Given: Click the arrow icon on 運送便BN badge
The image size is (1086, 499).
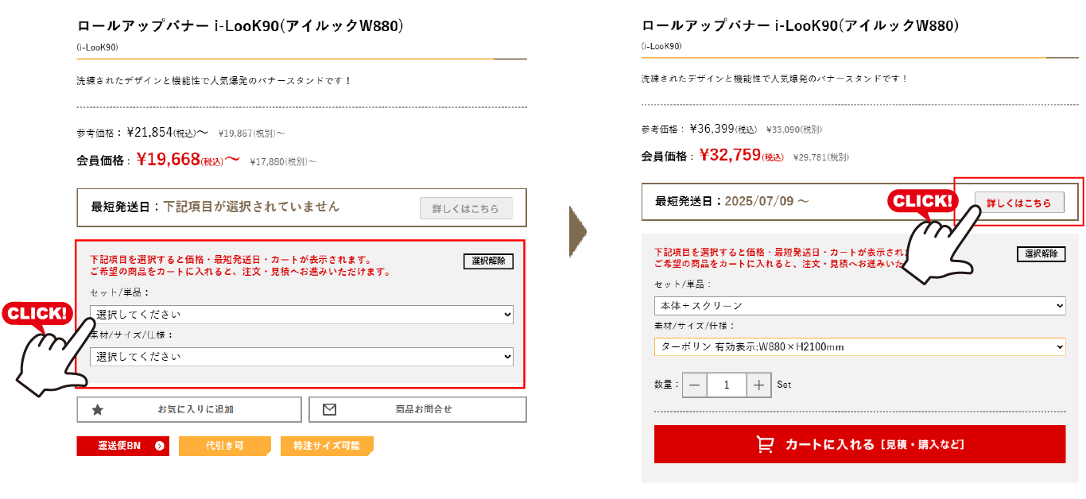Looking at the screenshot, I should pos(159,446).
